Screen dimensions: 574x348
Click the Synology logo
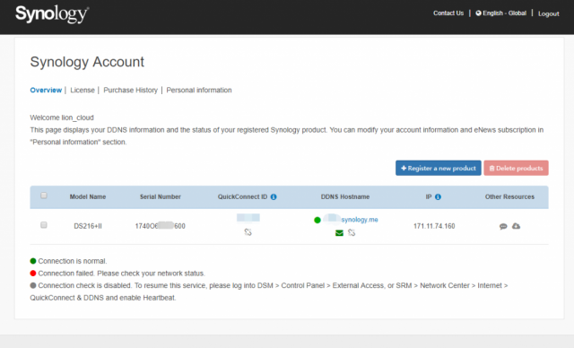[52, 14]
